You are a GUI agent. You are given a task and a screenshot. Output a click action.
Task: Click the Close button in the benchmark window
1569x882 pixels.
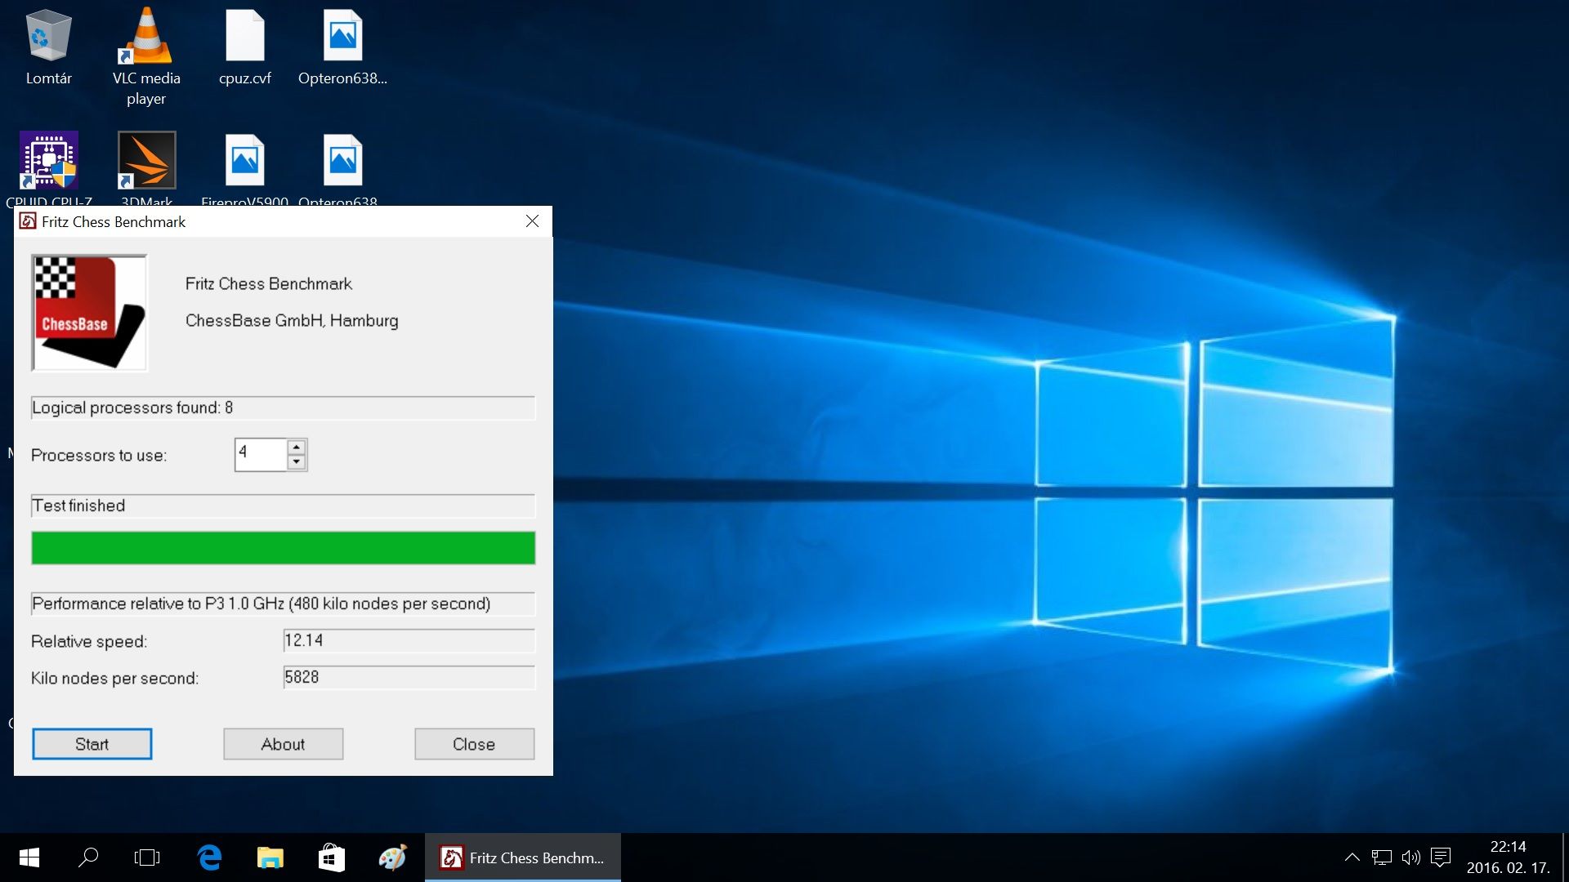click(474, 744)
